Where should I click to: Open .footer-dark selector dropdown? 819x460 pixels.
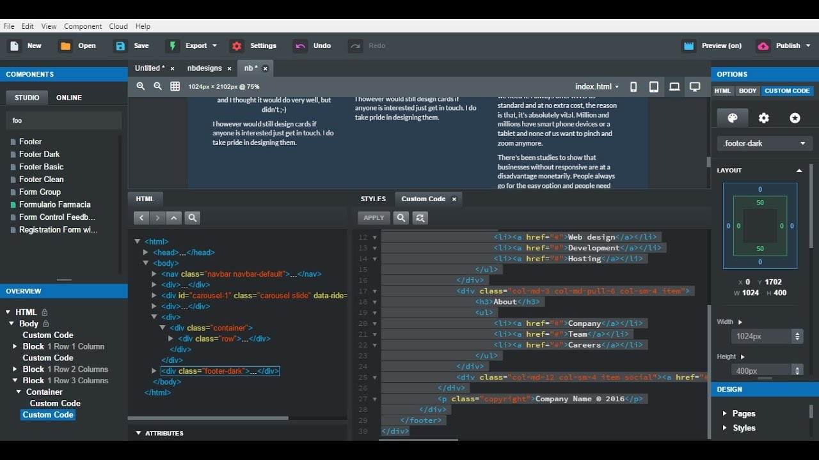[765, 144]
